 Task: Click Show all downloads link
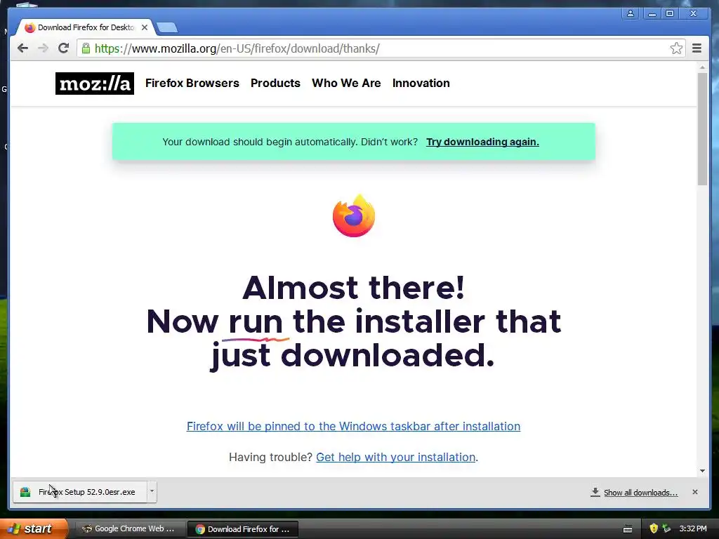click(x=640, y=493)
